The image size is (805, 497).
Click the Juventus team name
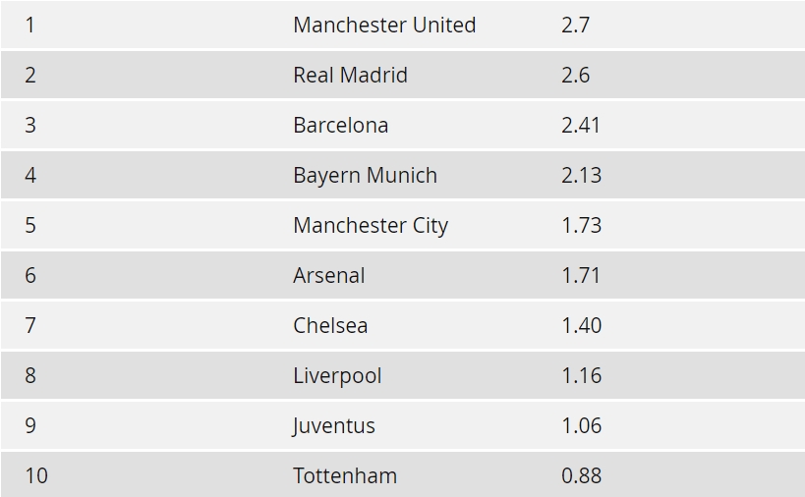coord(333,425)
